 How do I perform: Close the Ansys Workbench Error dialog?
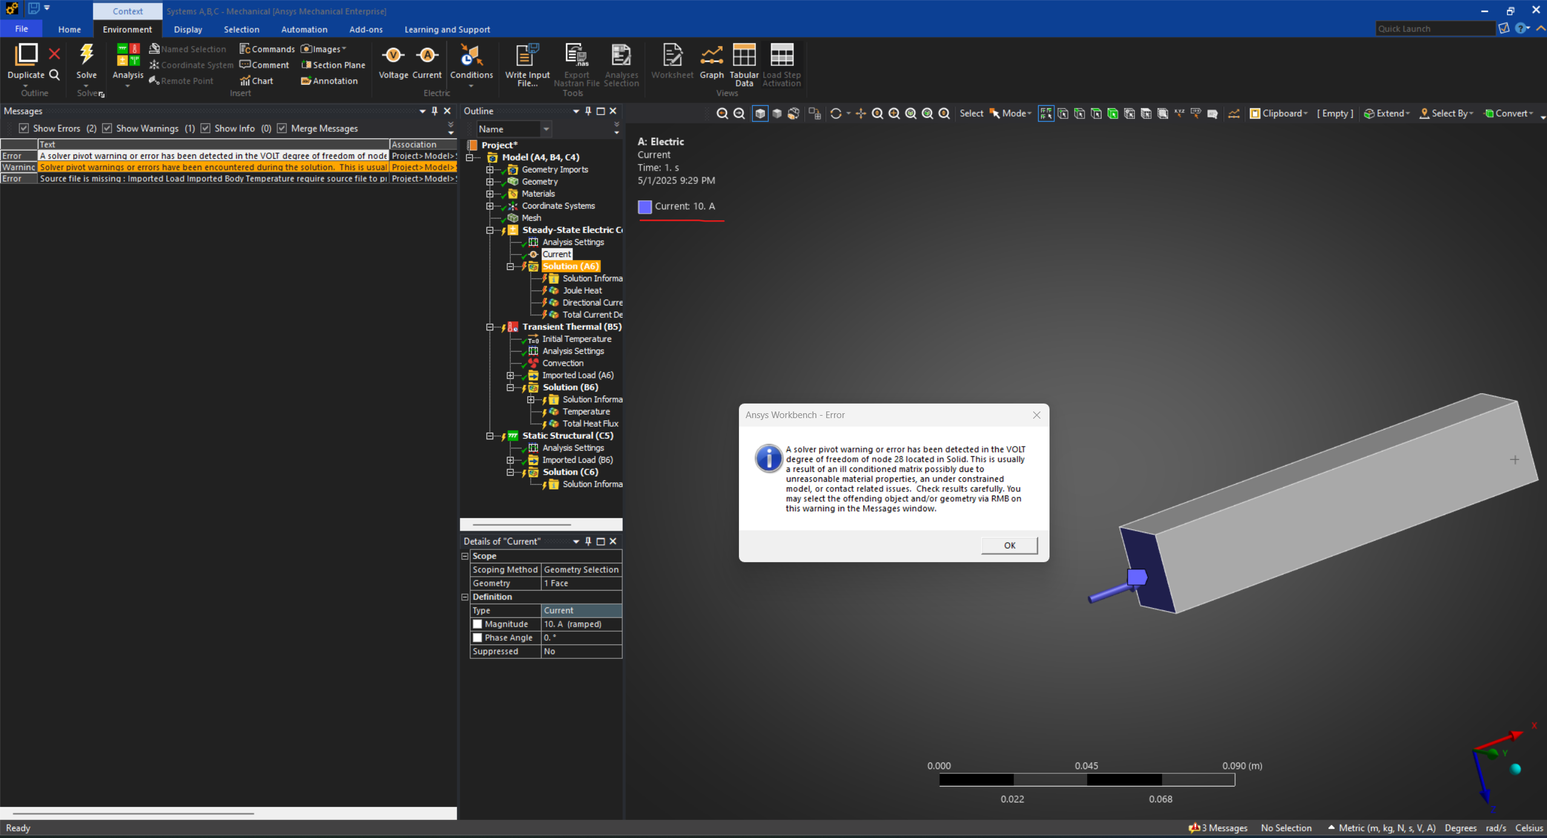click(1036, 415)
